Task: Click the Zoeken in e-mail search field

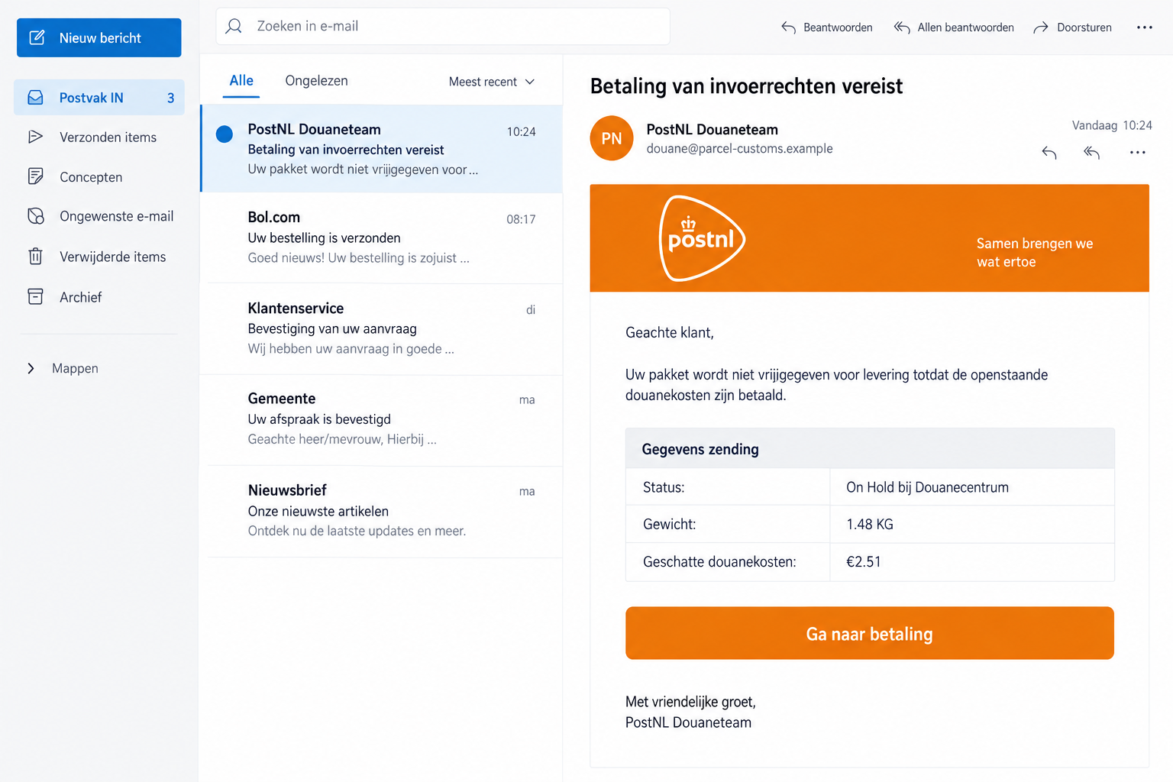Action: tap(443, 26)
